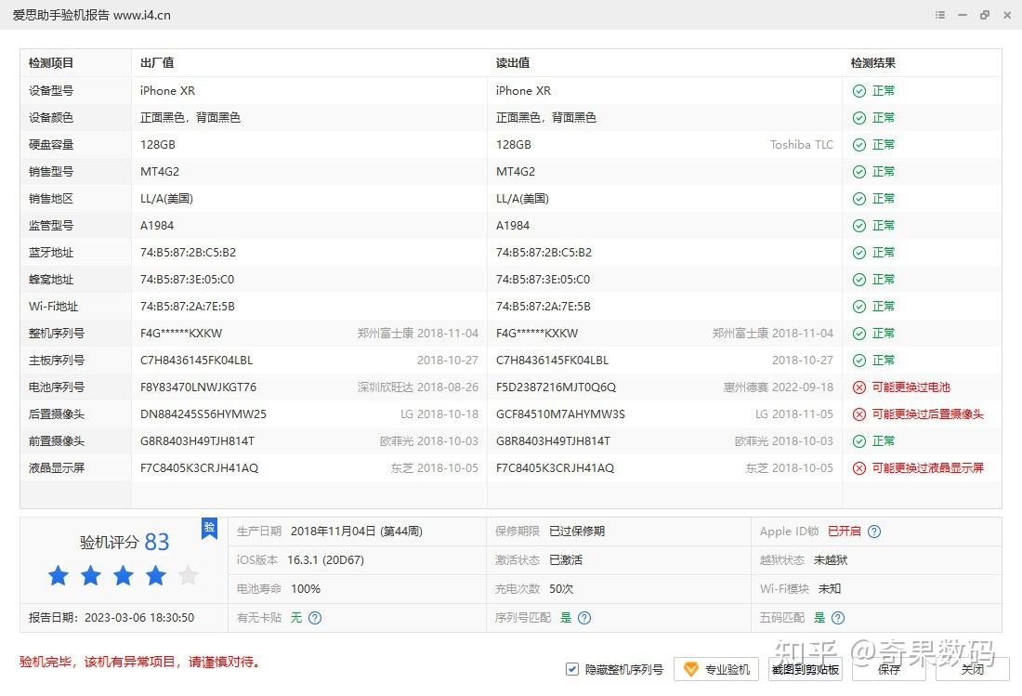Click green check icon in 设备型号 row
Viewport: 1022px width, 696px height.
coord(859,90)
